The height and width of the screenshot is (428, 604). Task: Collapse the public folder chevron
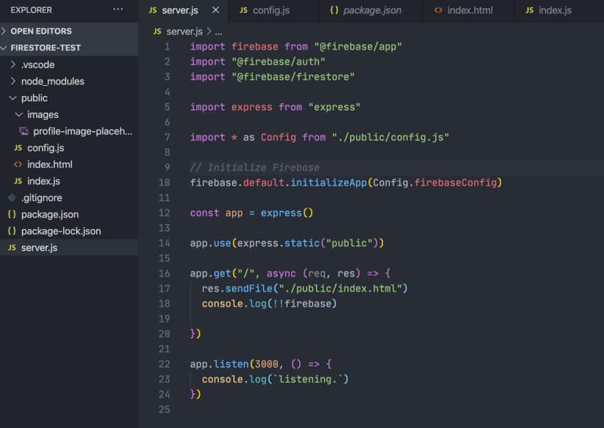point(13,98)
